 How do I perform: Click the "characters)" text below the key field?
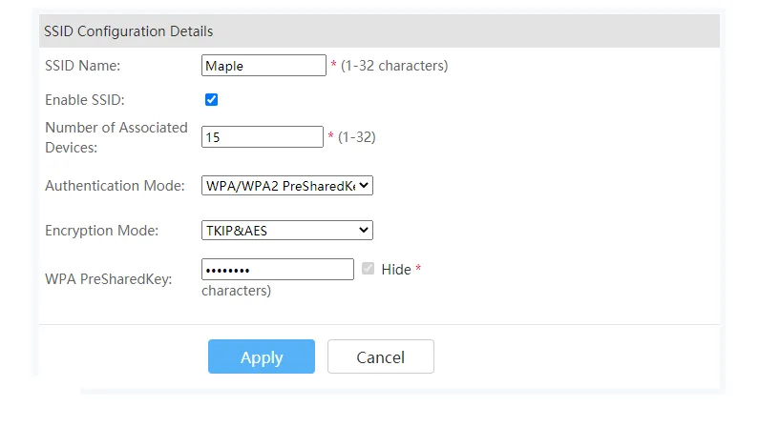pos(236,291)
